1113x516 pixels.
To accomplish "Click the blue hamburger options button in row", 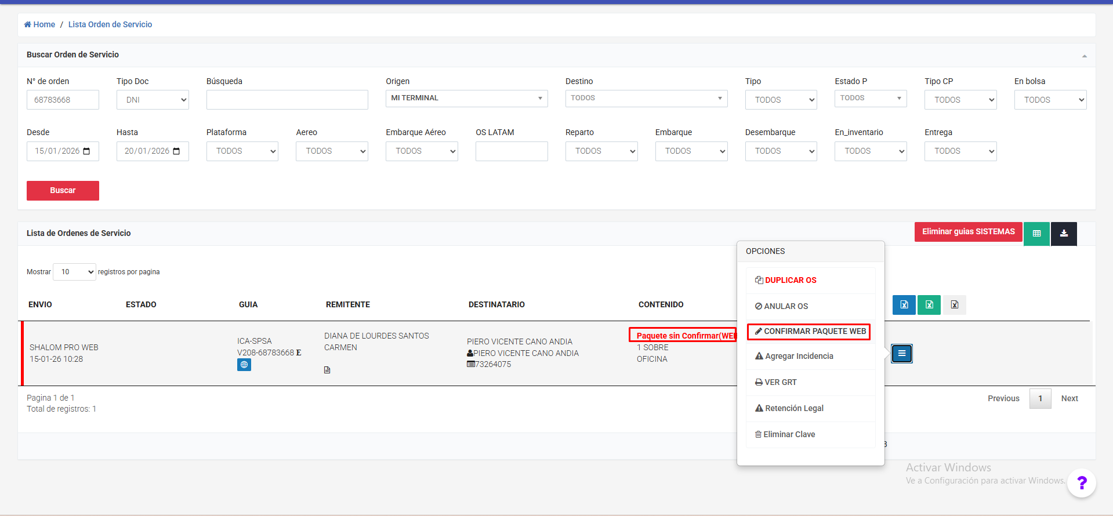I will (901, 354).
